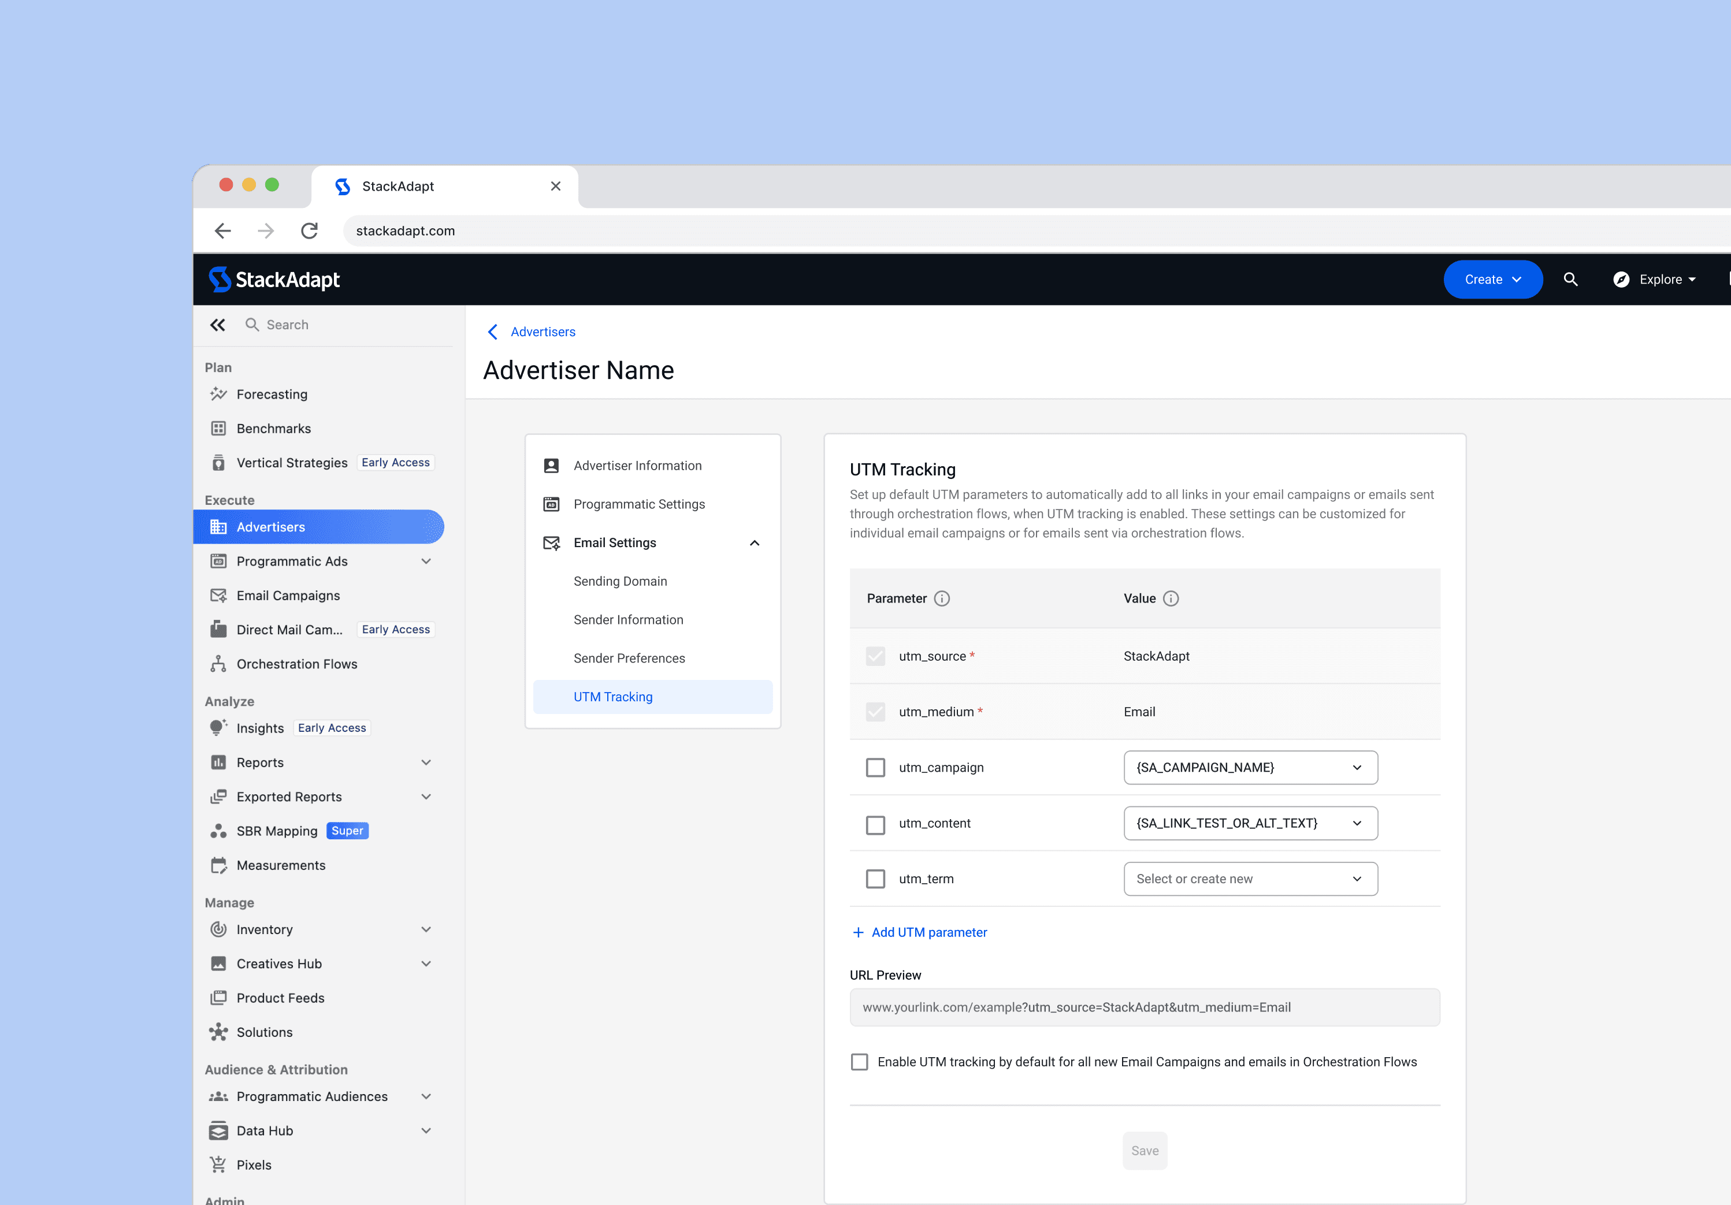
Task: Toggle the utm_term checkbox
Action: (875, 879)
